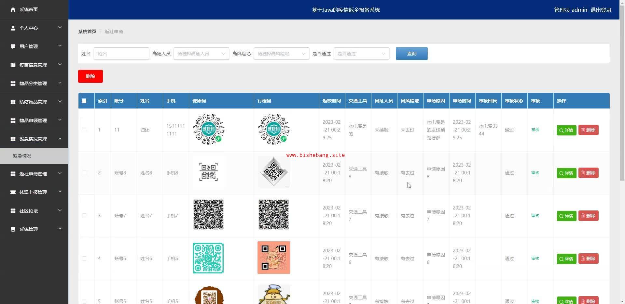
Task: Select the checkbox for 账号8 row
Action: tap(84, 173)
